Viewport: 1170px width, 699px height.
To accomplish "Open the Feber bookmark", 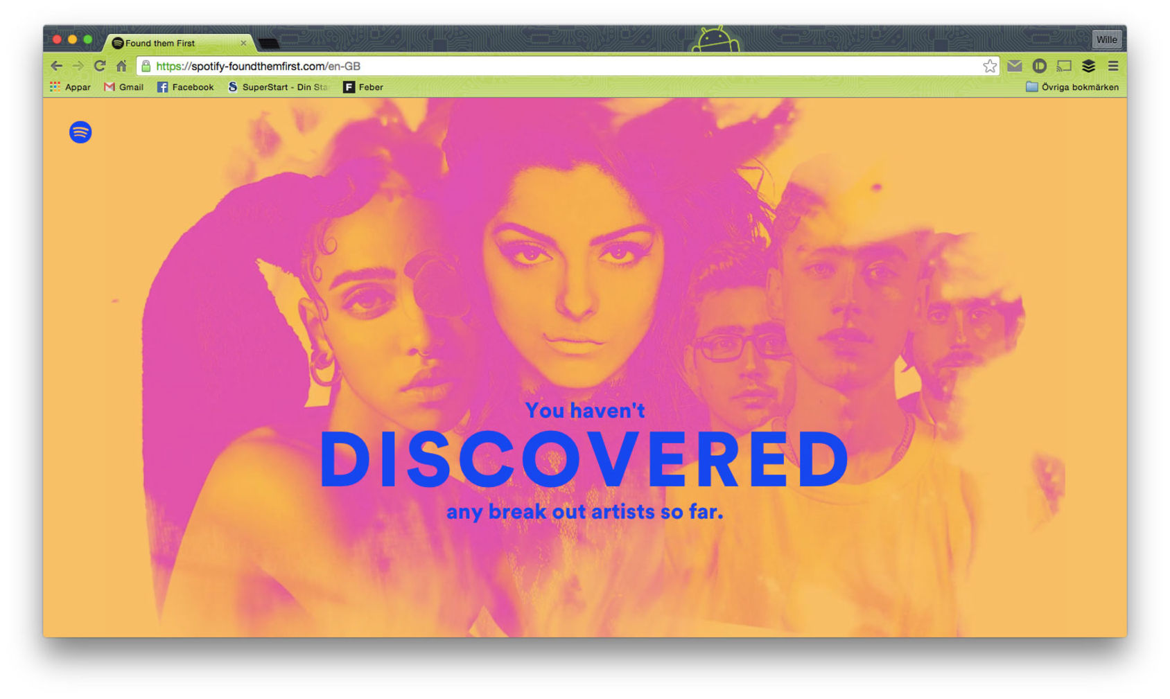I will point(363,87).
